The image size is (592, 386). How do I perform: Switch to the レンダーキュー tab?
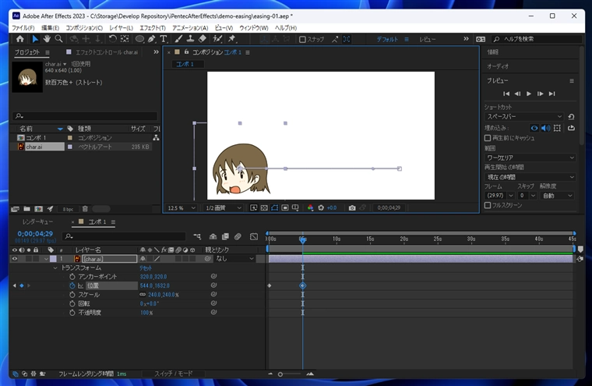37,221
